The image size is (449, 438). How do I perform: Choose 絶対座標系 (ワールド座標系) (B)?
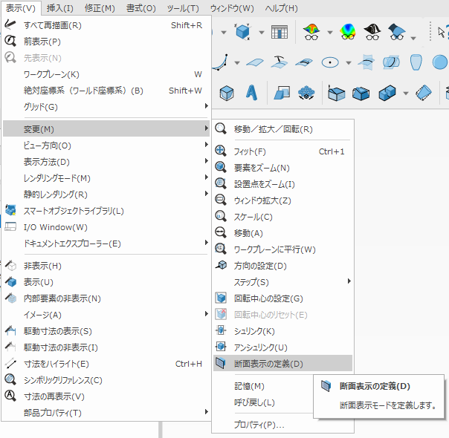click(x=106, y=91)
